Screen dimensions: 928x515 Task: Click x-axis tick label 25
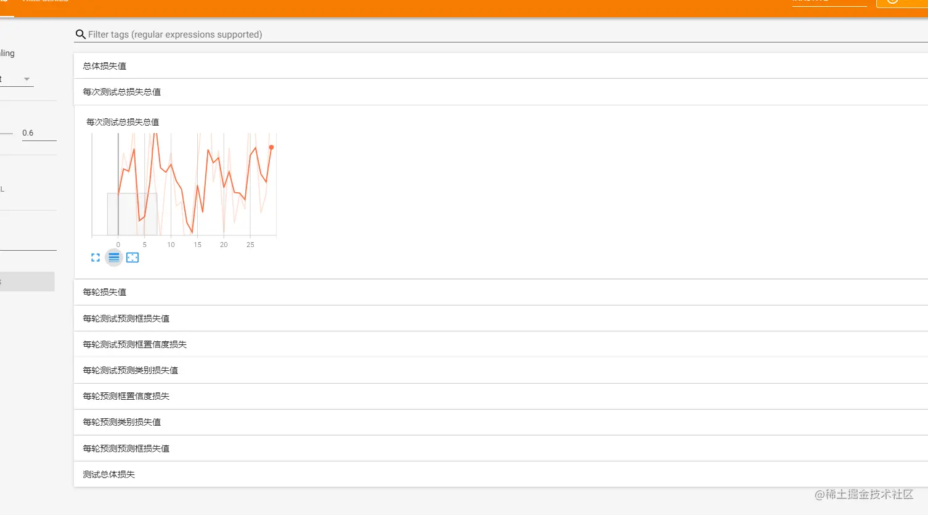pos(250,245)
